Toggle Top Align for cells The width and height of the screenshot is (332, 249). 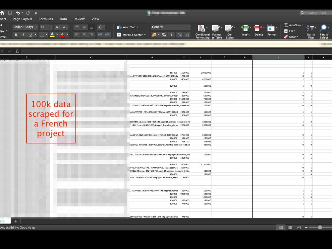tap(77, 27)
